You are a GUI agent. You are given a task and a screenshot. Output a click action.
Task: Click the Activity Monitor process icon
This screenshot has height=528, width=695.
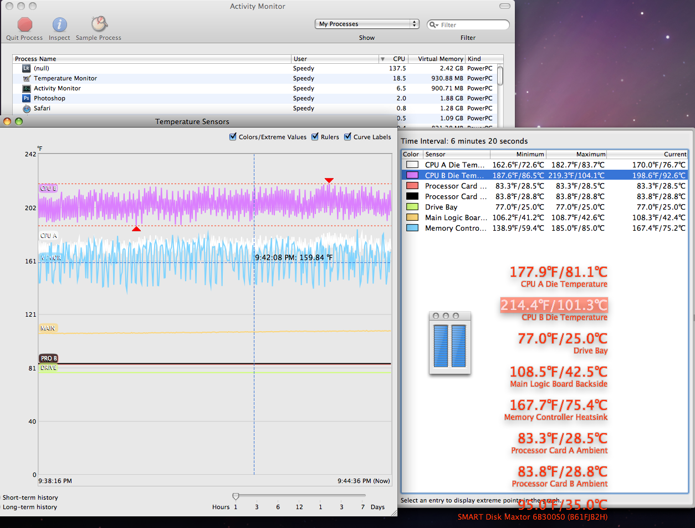click(27, 88)
